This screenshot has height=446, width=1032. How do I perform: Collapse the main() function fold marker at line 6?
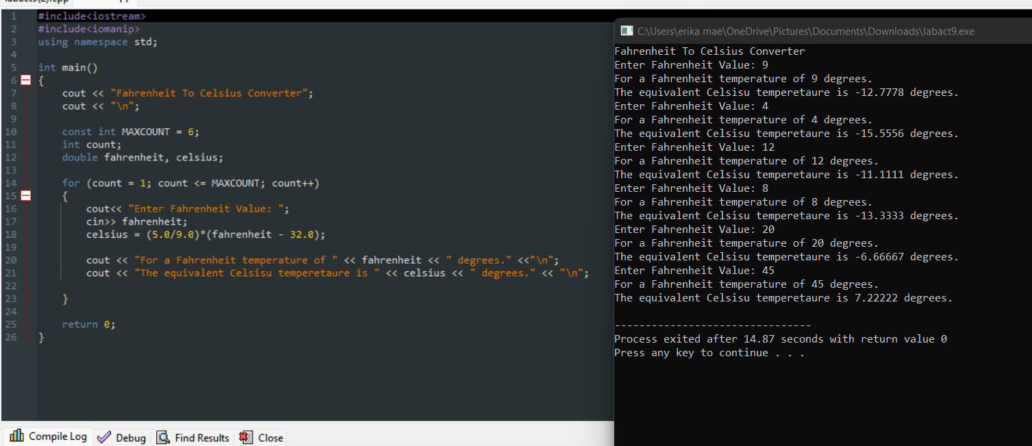26,80
